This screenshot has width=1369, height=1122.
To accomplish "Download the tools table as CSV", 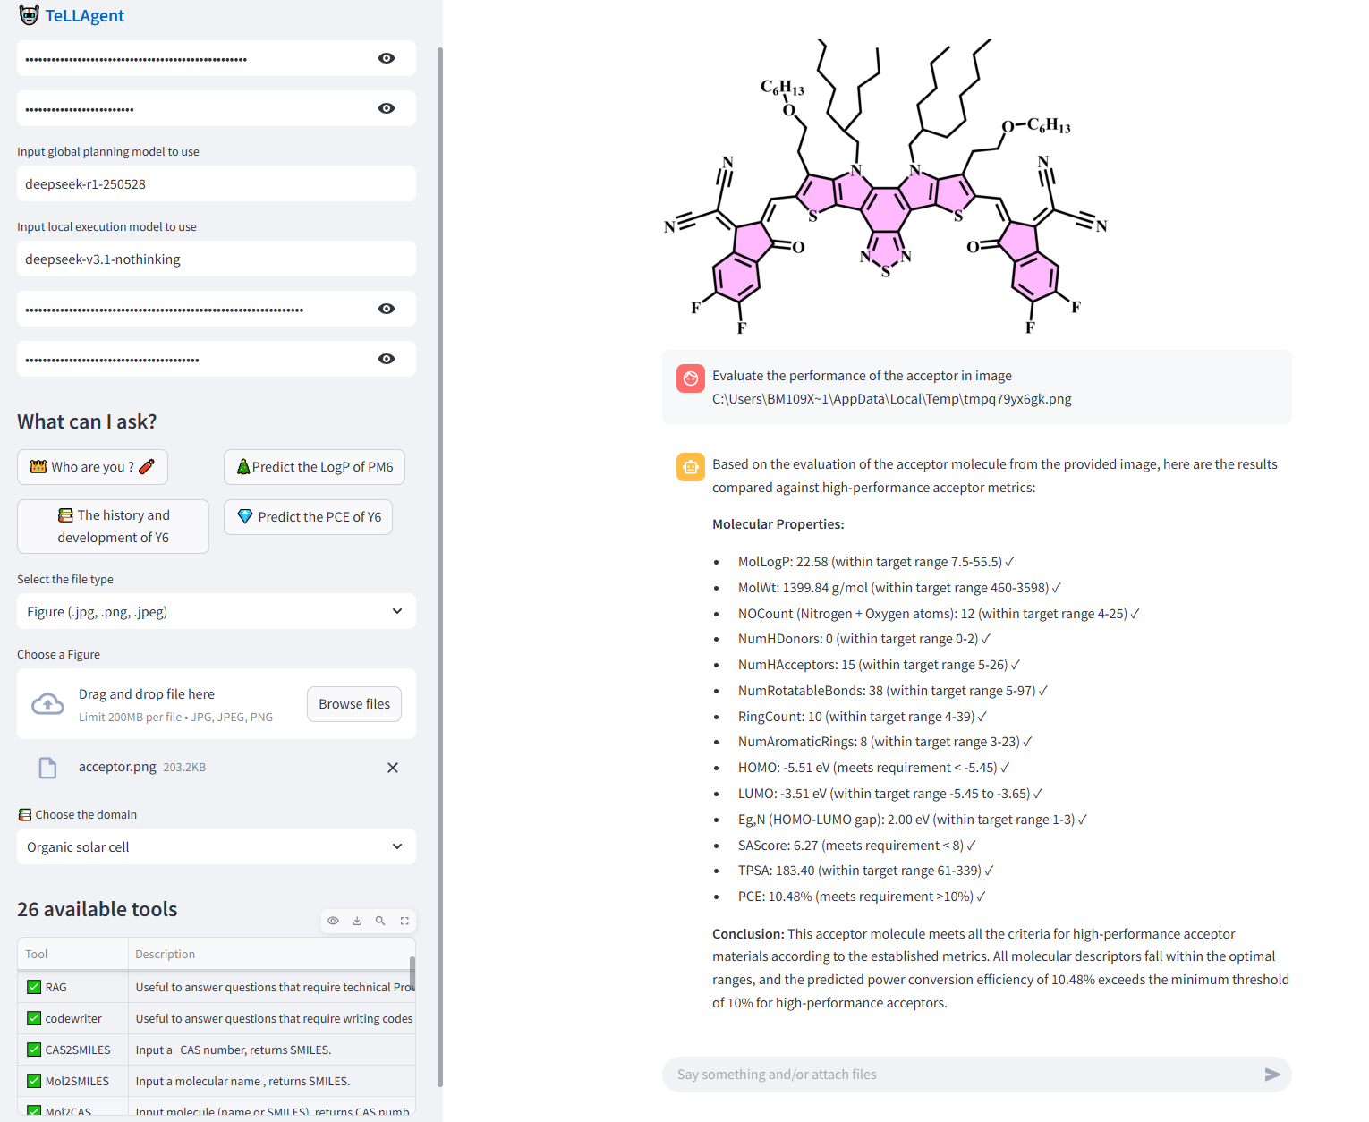I will pyautogui.click(x=357, y=921).
